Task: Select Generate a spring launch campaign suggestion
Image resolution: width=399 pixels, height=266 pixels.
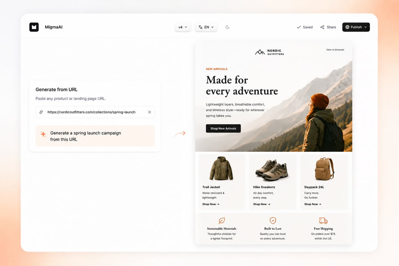Action: tap(95, 136)
